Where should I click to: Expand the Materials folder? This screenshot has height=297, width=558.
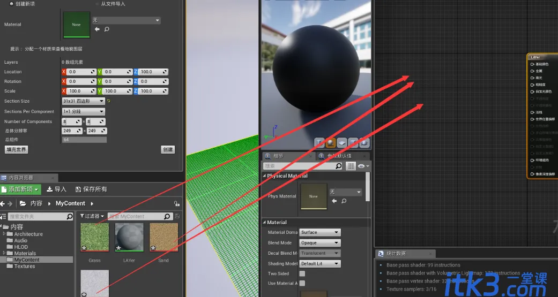(4, 253)
